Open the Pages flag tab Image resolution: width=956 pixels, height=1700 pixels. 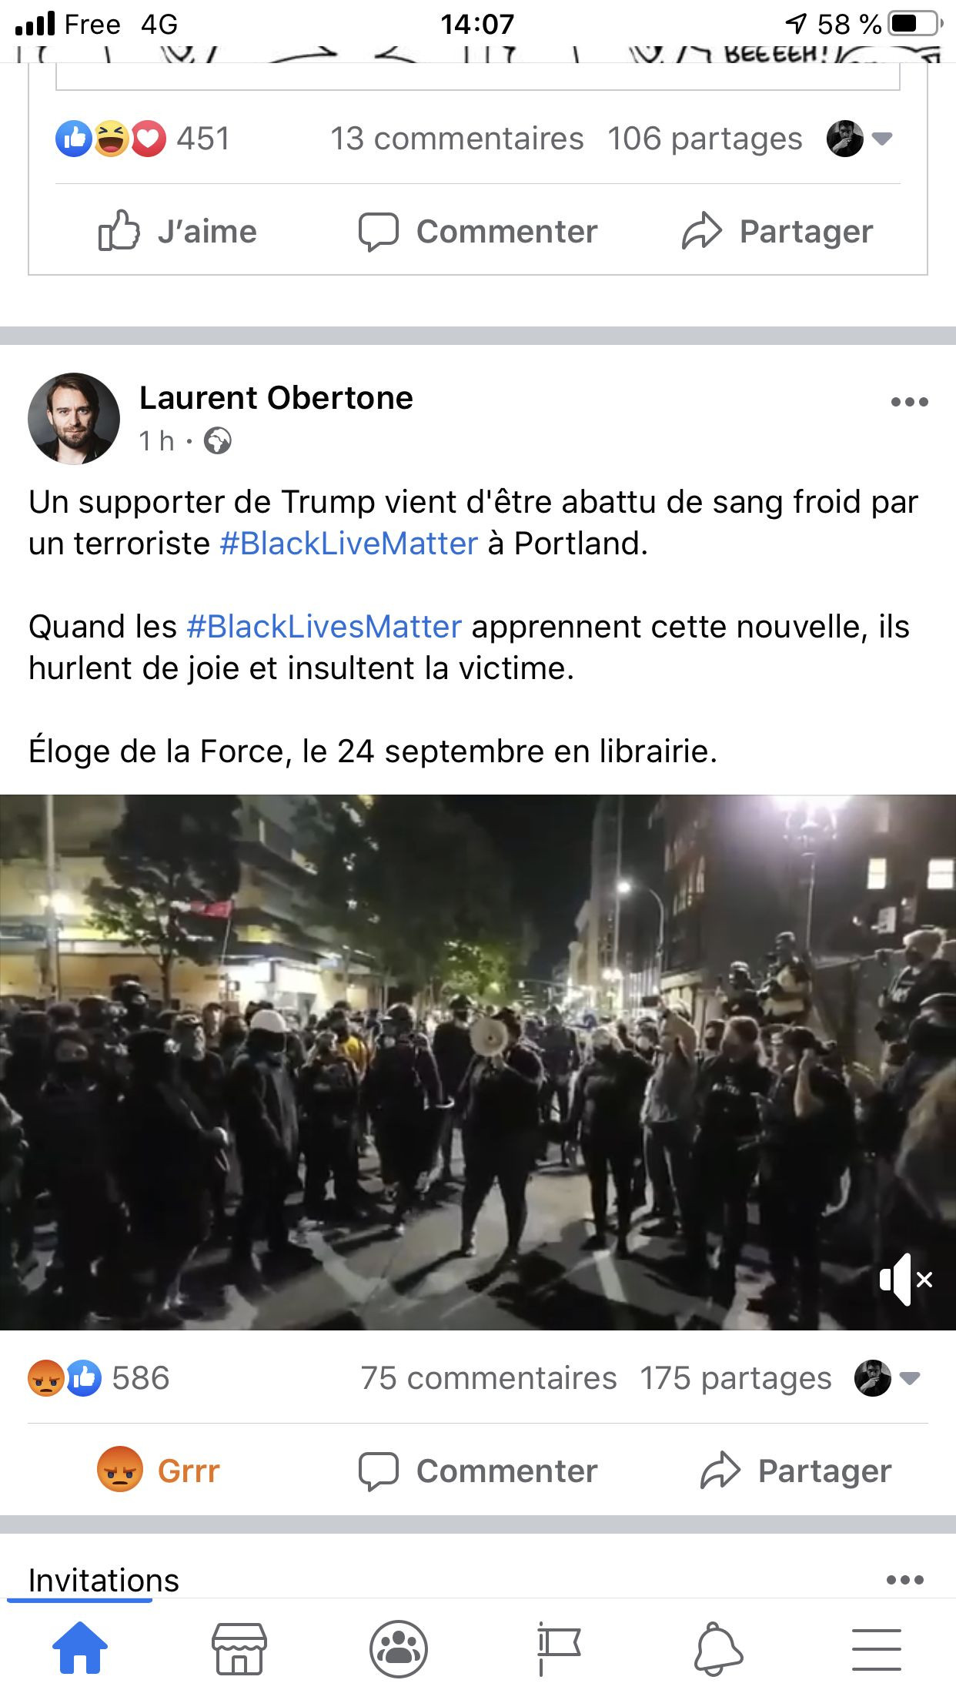point(558,1648)
